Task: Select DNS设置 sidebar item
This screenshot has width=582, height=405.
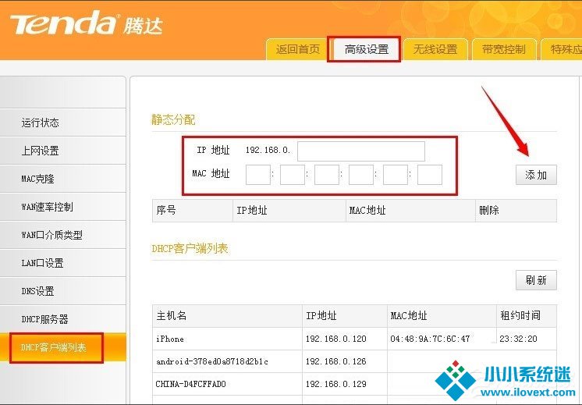Action: (x=63, y=291)
